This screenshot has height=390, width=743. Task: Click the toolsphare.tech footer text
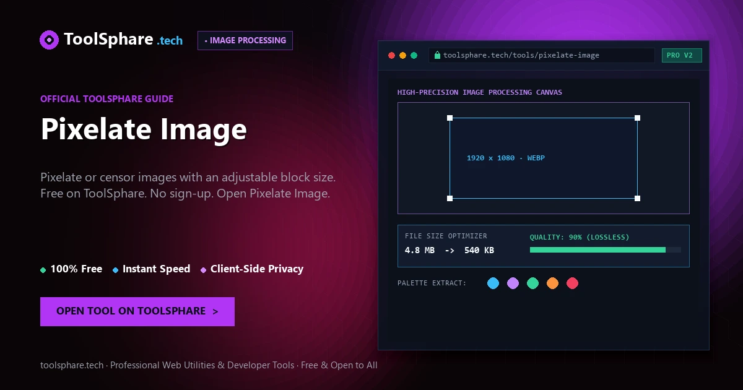click(209, 365)
